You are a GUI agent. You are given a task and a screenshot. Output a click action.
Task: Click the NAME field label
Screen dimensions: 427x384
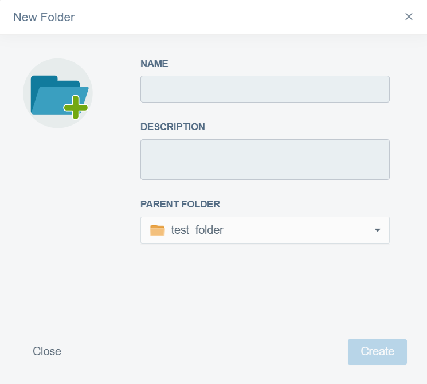[154, 64]
